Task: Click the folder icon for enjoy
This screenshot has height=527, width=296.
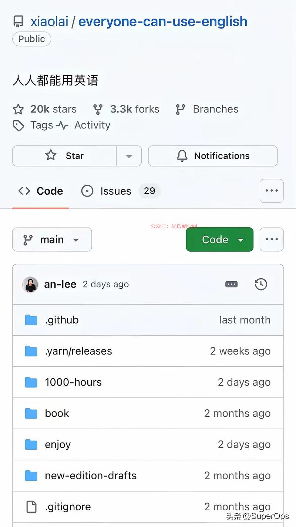Action: click(x=31, y=444)
